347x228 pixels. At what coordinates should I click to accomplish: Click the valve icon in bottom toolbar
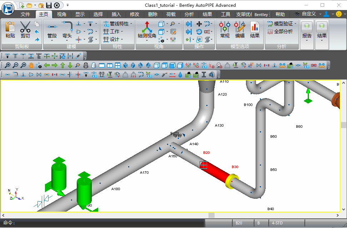[39, 75]
